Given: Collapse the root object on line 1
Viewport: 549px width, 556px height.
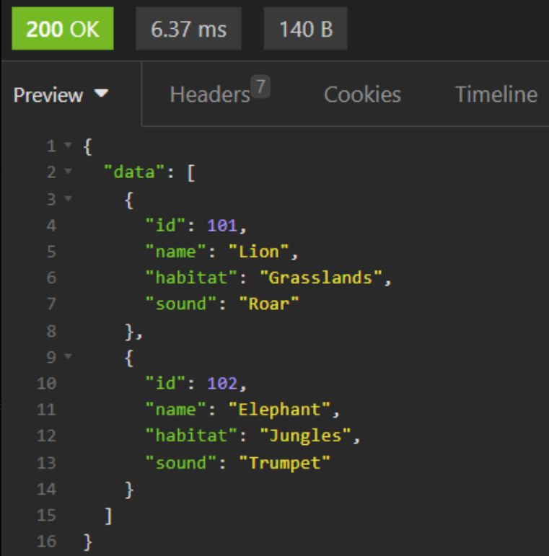Looking at the screenshot, I should (x=68, y=145).
